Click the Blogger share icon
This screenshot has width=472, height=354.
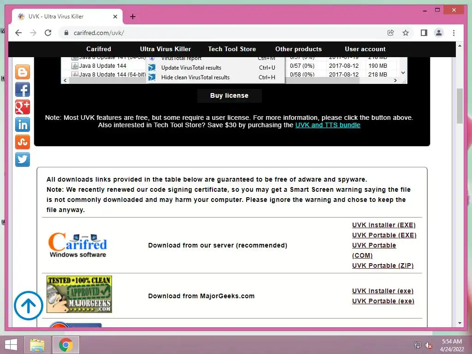click(23, 72)
